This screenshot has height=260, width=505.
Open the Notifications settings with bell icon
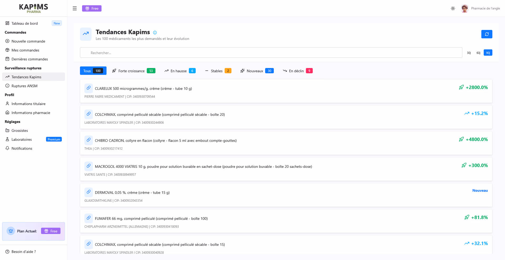22,148
